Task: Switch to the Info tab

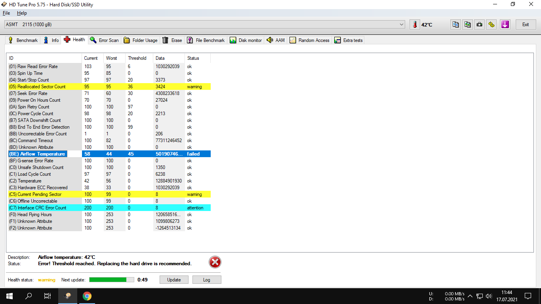Action: (51, 40)
